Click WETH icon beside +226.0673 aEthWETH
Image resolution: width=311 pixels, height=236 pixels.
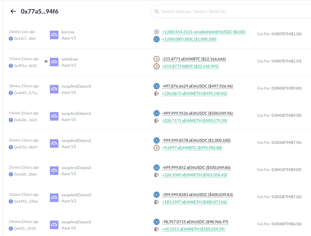click(156, 93)
